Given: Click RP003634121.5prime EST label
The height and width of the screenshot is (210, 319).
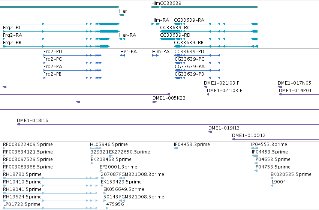Looking at the screenshot, I should 28,152.
